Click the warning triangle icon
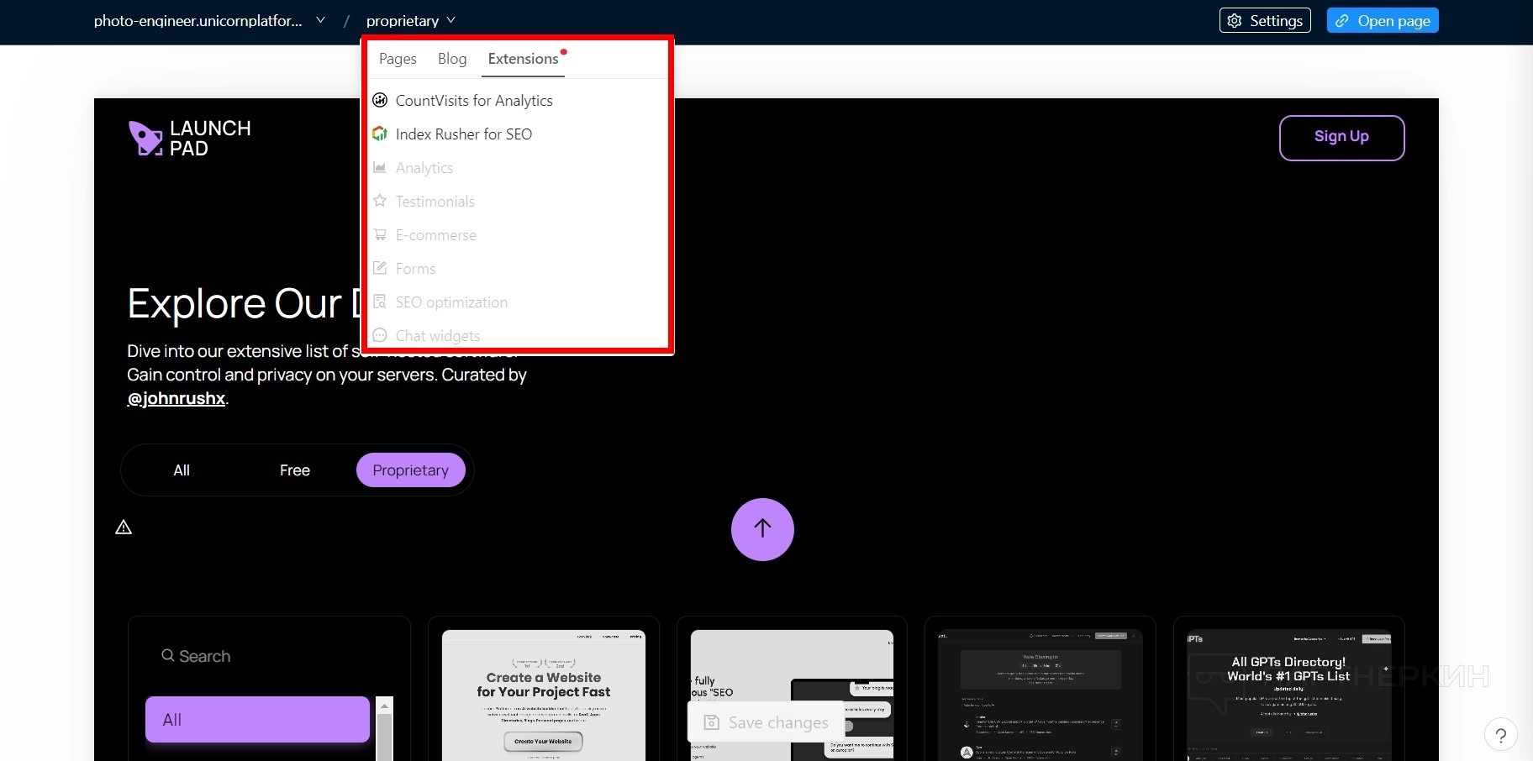The image size is (1533, 761). (x=124, y=527)
